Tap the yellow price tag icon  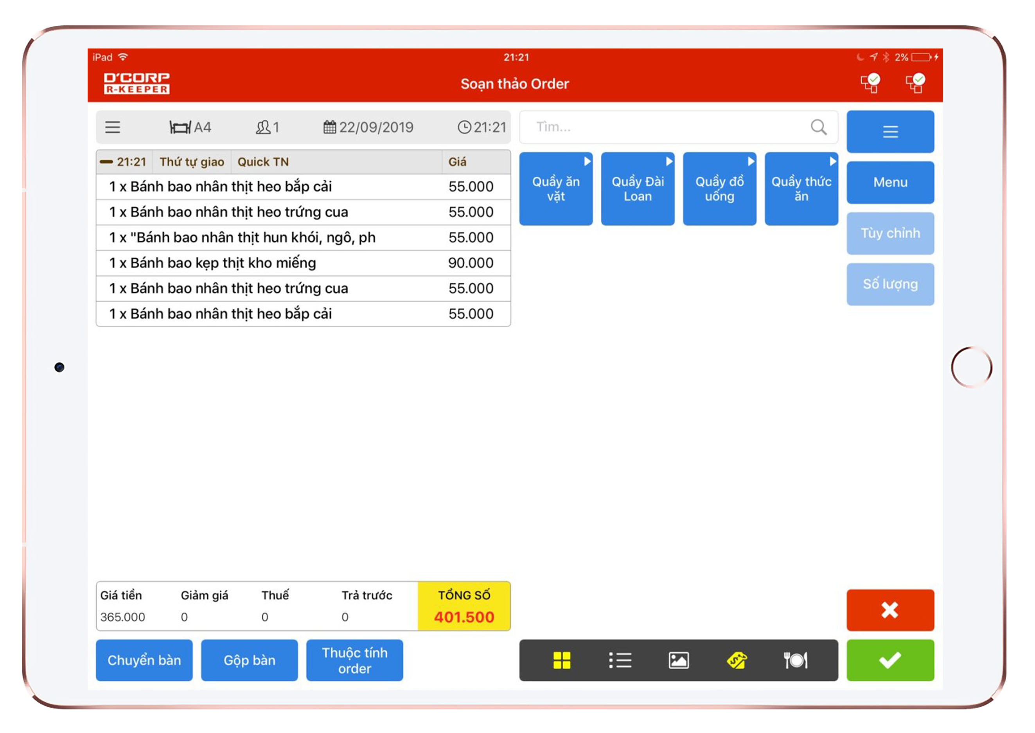coord(737,660)
